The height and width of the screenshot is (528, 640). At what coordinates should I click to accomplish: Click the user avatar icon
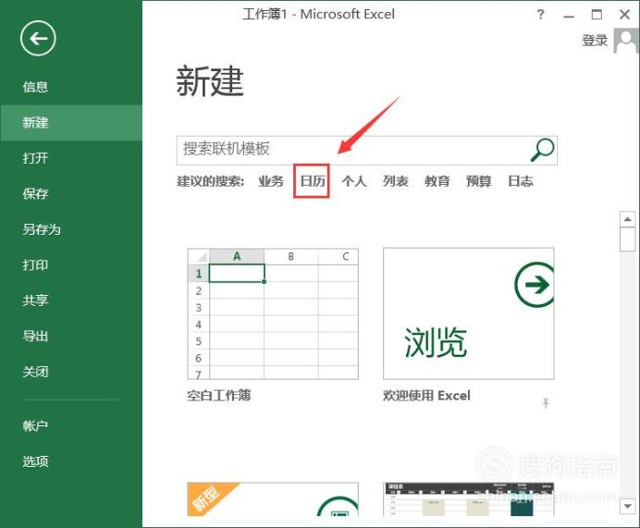coord(626,40)
